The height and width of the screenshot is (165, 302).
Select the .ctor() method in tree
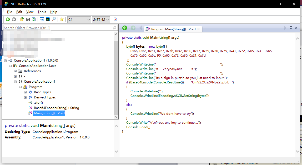click(x=38, y=103)
